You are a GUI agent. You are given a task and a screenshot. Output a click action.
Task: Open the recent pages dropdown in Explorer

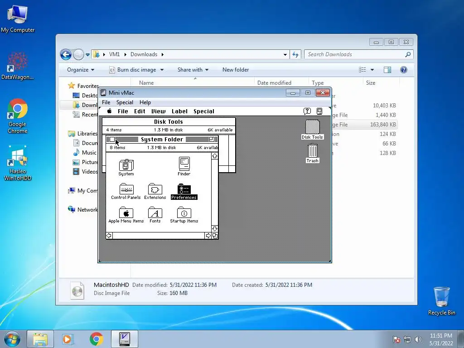[87, 54]
